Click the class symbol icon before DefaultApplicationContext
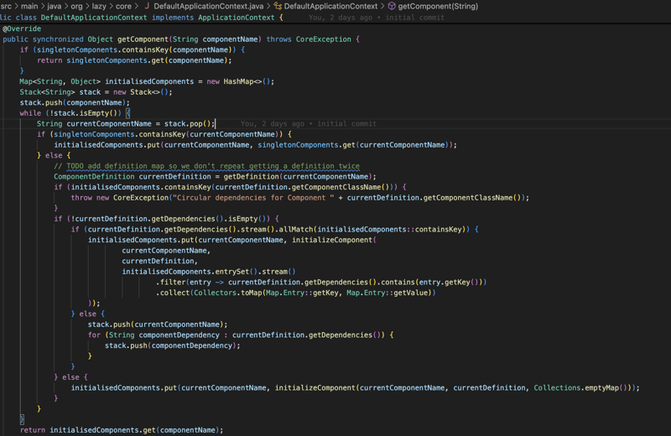 pyautogui.click(x=278, y=6)
